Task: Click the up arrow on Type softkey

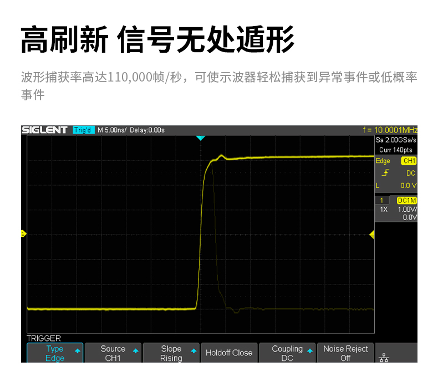Action: pyautogui.click(x=78, y=351)
